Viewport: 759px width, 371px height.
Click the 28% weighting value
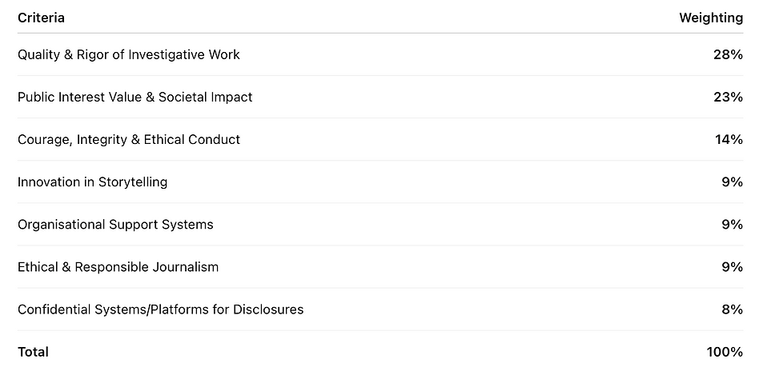pyautogui.click(x=729, y=54)
